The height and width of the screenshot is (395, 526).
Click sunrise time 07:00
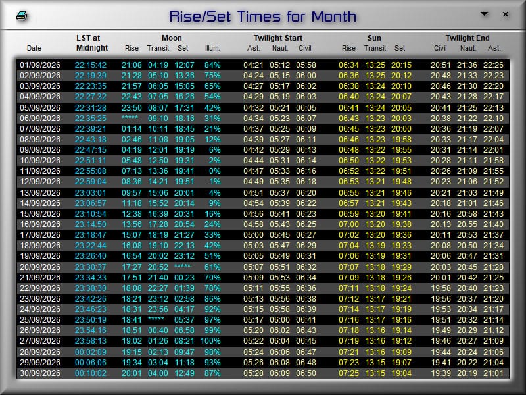tap(349, 224)
